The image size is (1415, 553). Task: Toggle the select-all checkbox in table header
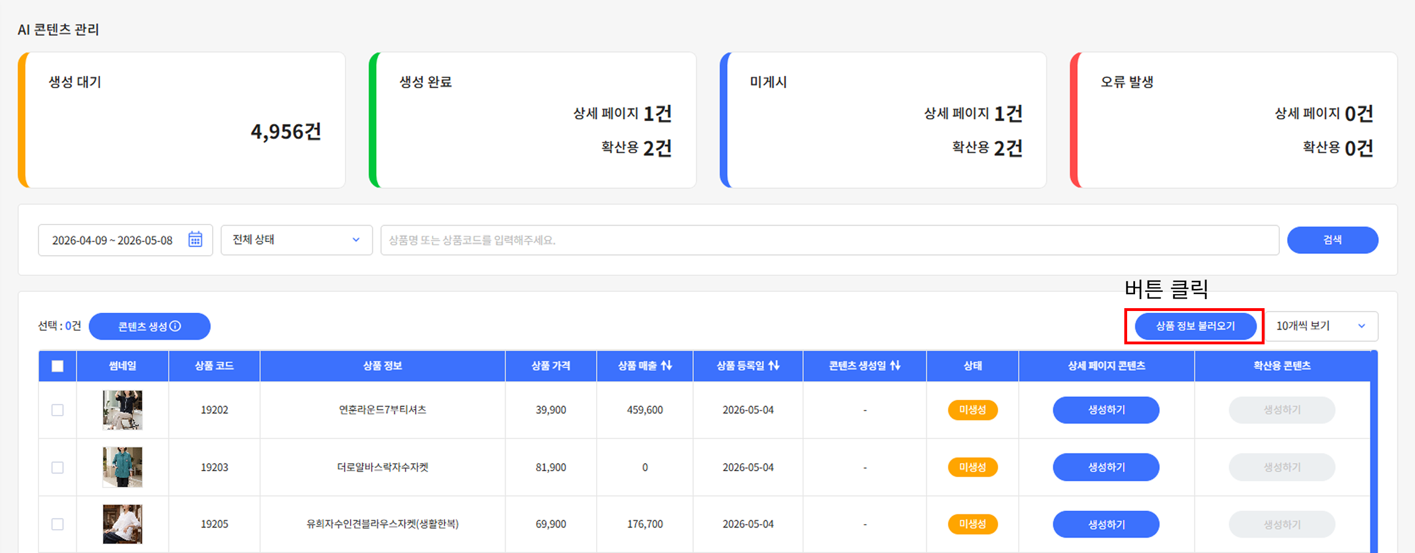(x=58, y=366)
